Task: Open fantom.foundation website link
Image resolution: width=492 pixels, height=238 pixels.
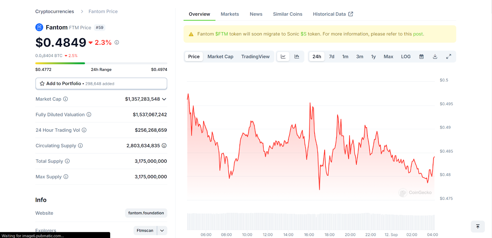Action: (146, 213)
